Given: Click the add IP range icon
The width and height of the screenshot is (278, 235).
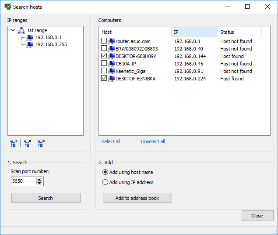Looking at the screenshot, I should point(14,143).
